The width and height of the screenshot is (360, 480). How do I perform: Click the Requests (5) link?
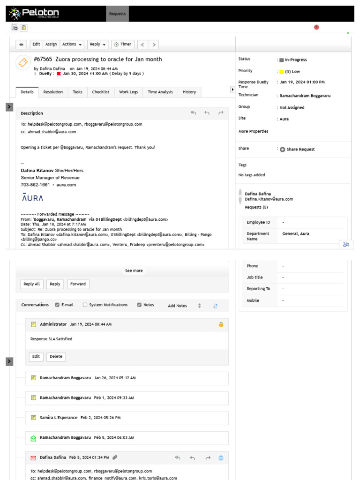coord(256,207)
